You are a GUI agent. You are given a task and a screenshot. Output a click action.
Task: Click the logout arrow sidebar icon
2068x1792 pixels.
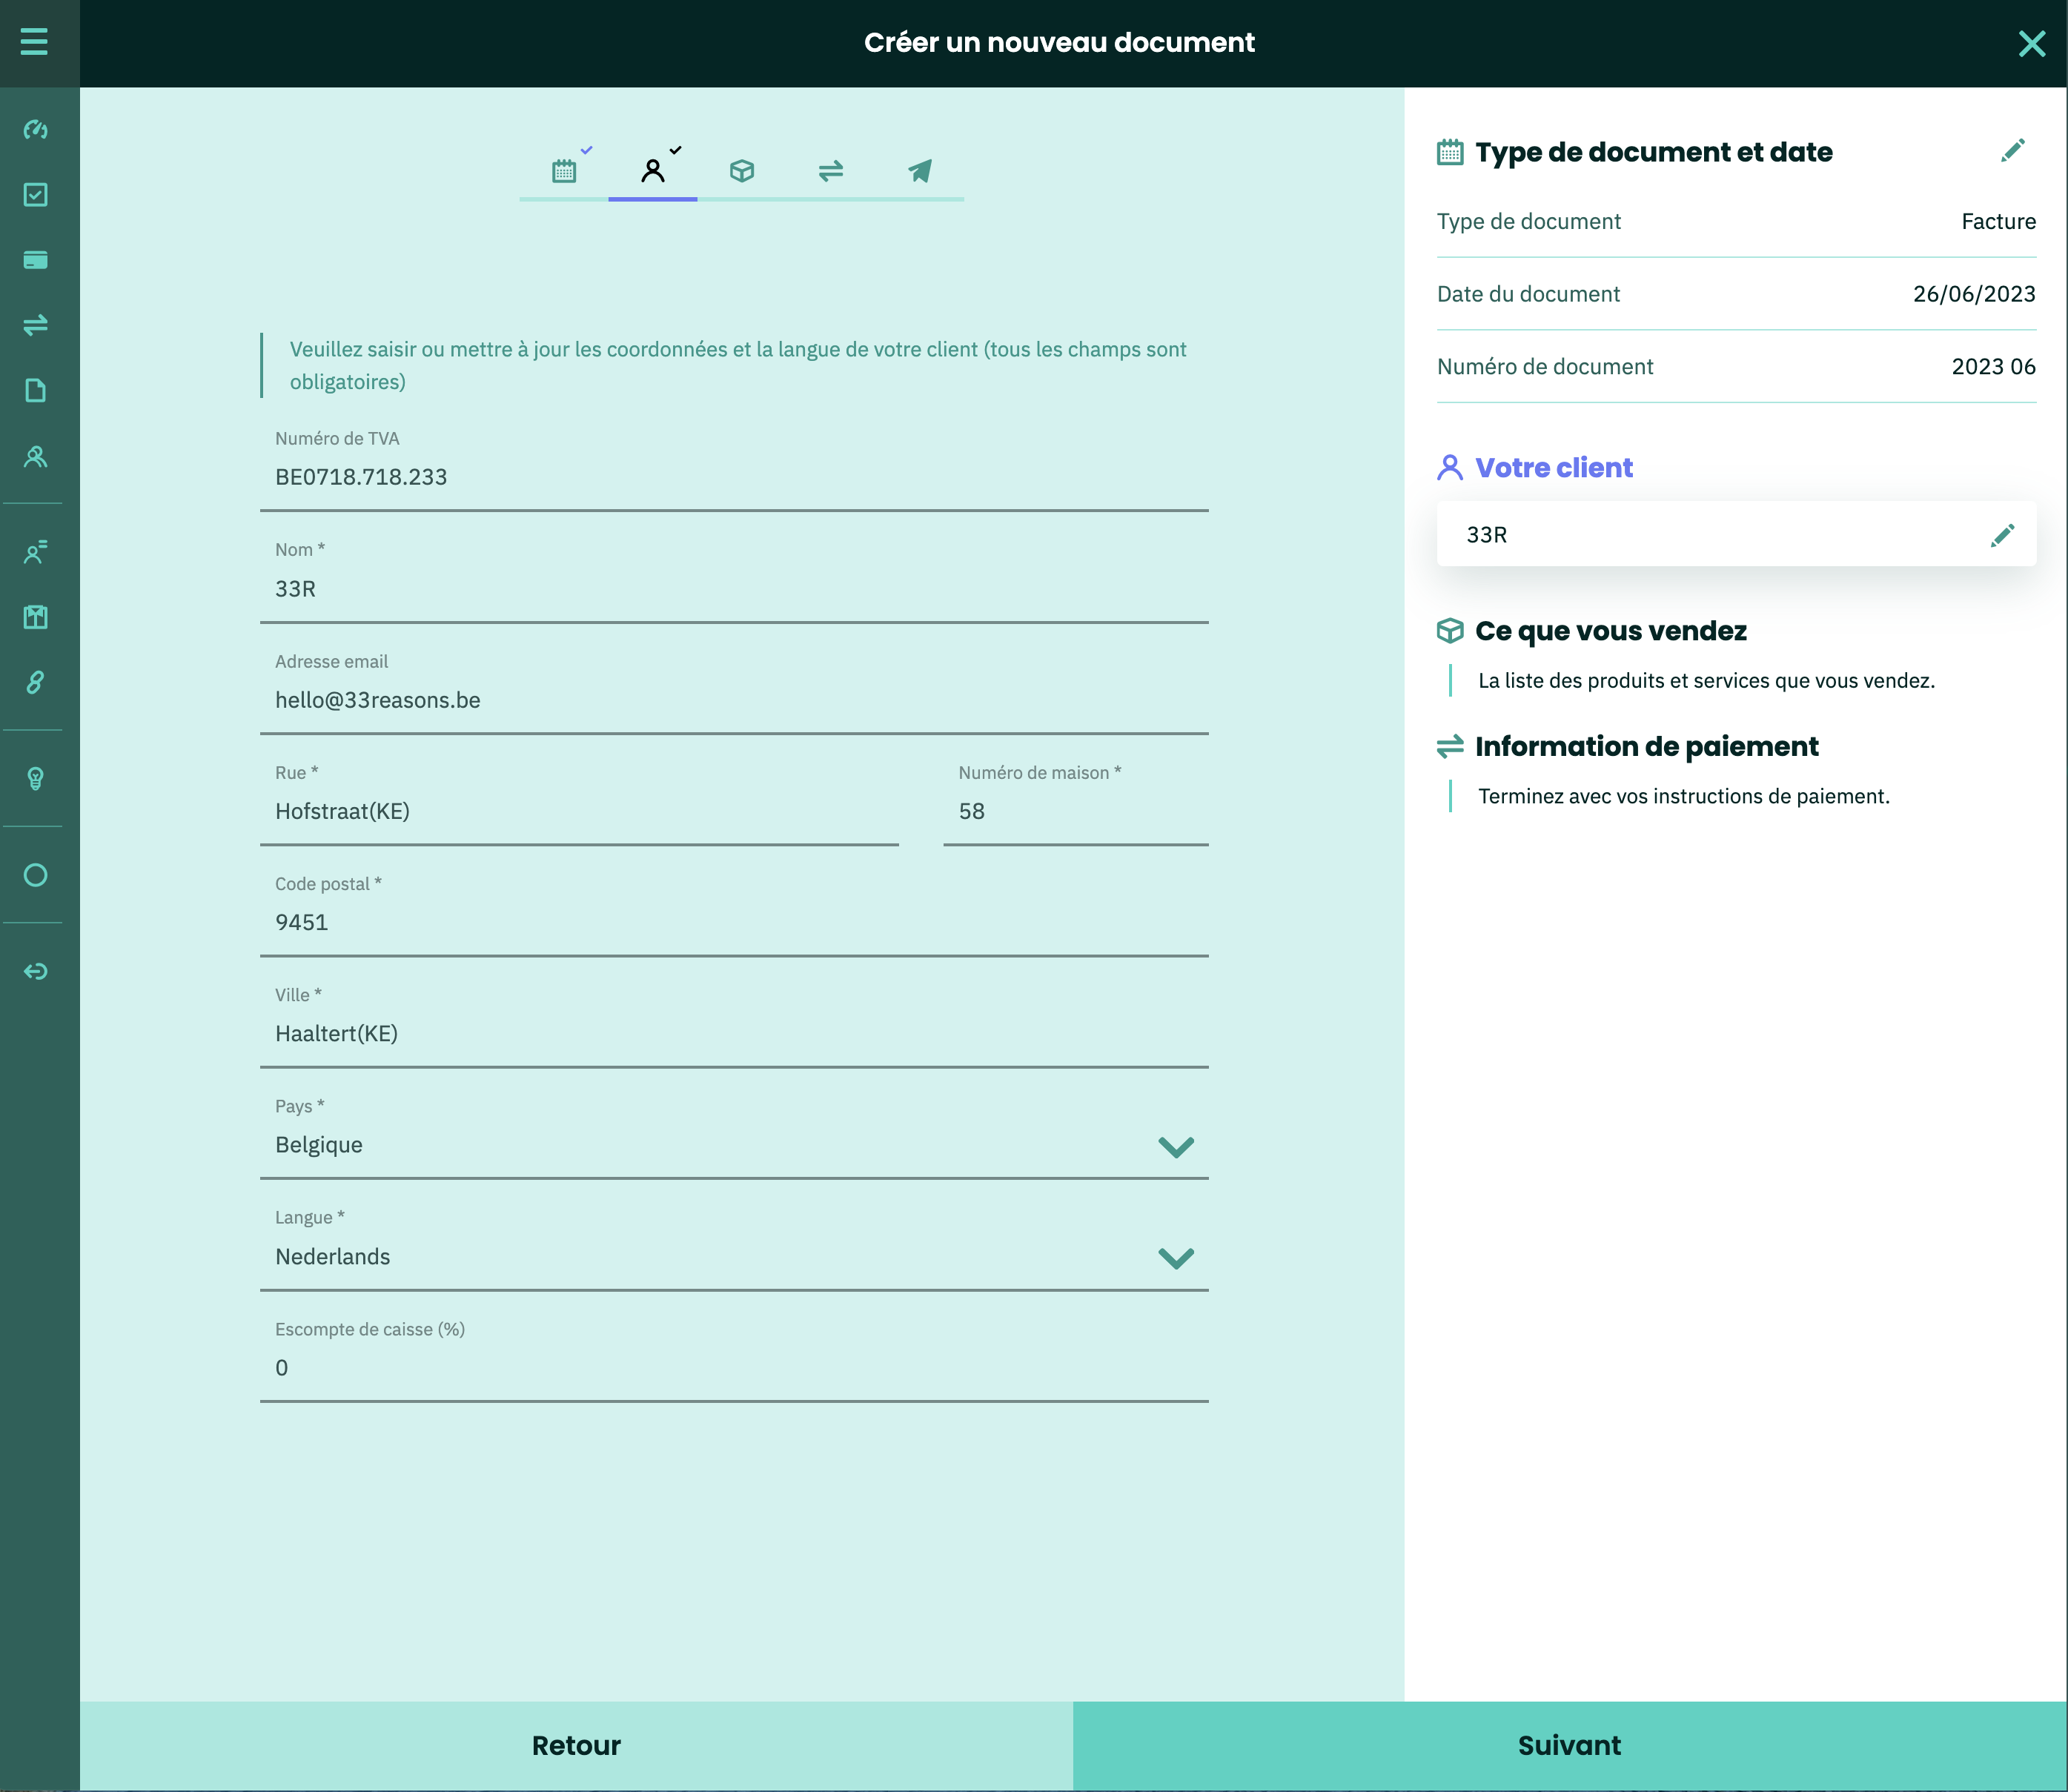point(36,971)
